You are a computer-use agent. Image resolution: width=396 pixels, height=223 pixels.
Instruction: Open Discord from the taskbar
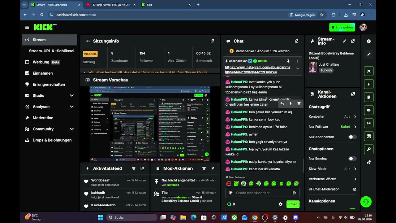point(295,217)
